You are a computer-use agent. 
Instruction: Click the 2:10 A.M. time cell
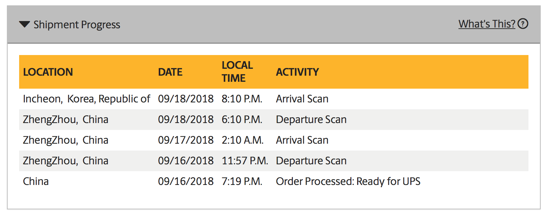242,140
